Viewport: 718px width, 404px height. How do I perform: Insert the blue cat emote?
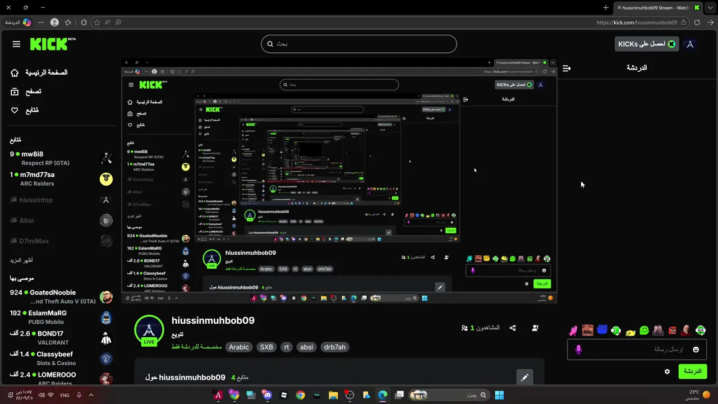(x=602, y=330)
